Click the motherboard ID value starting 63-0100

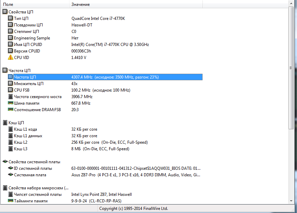click(136, 168)
